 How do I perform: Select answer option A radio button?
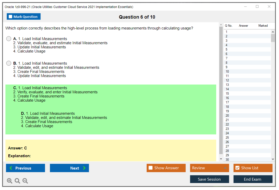click(9, 39)
